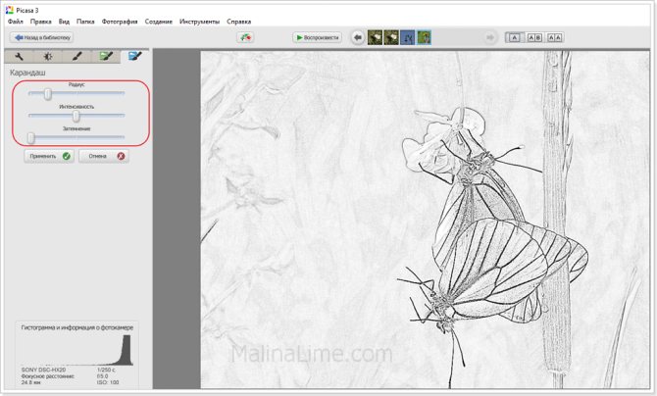
Task: Open the blue brush effects tab
Action: point(134,57)
